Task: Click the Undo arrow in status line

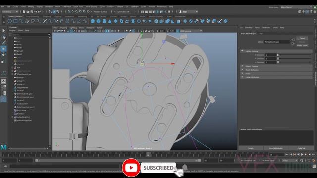Action: [36, 12]
